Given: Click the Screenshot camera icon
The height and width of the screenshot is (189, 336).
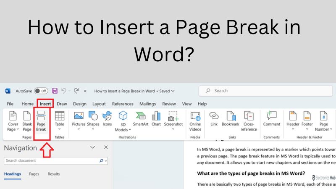Looking at the screenshot, I should [x=173, y=116].
